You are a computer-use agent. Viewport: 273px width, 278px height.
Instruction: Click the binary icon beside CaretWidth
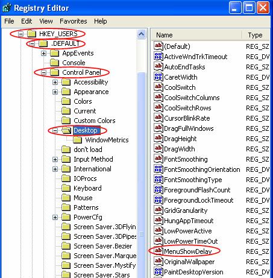(x=158, y=77)
